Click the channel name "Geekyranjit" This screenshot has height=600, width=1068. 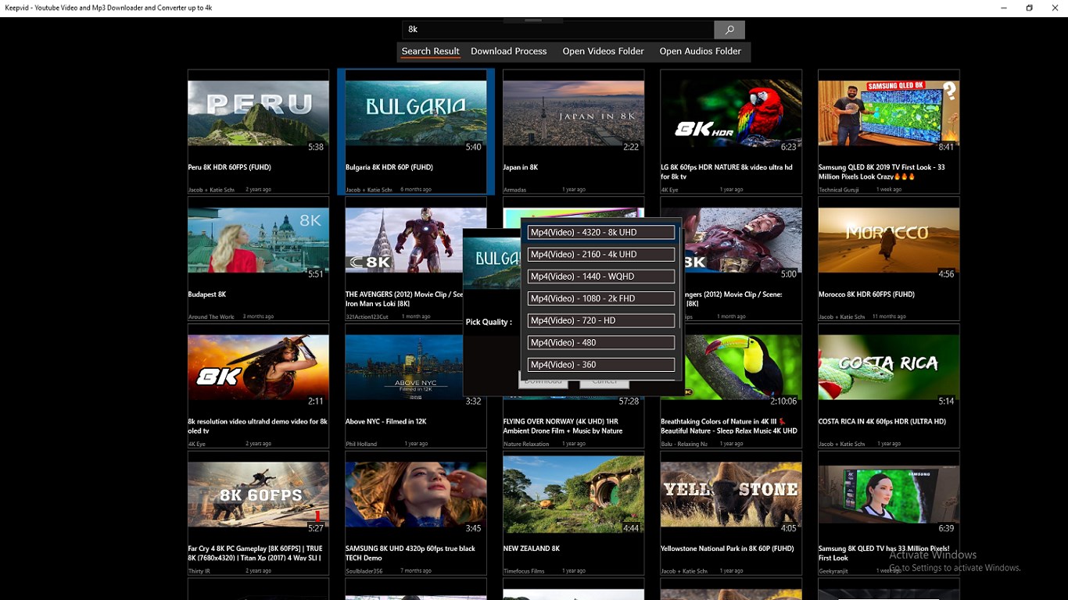[833, 571]
